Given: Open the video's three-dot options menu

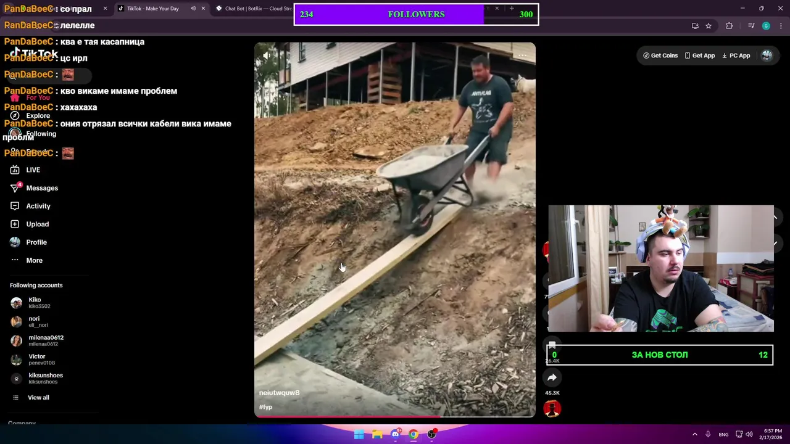Looking at the screenshot, I should pos(522,55).
